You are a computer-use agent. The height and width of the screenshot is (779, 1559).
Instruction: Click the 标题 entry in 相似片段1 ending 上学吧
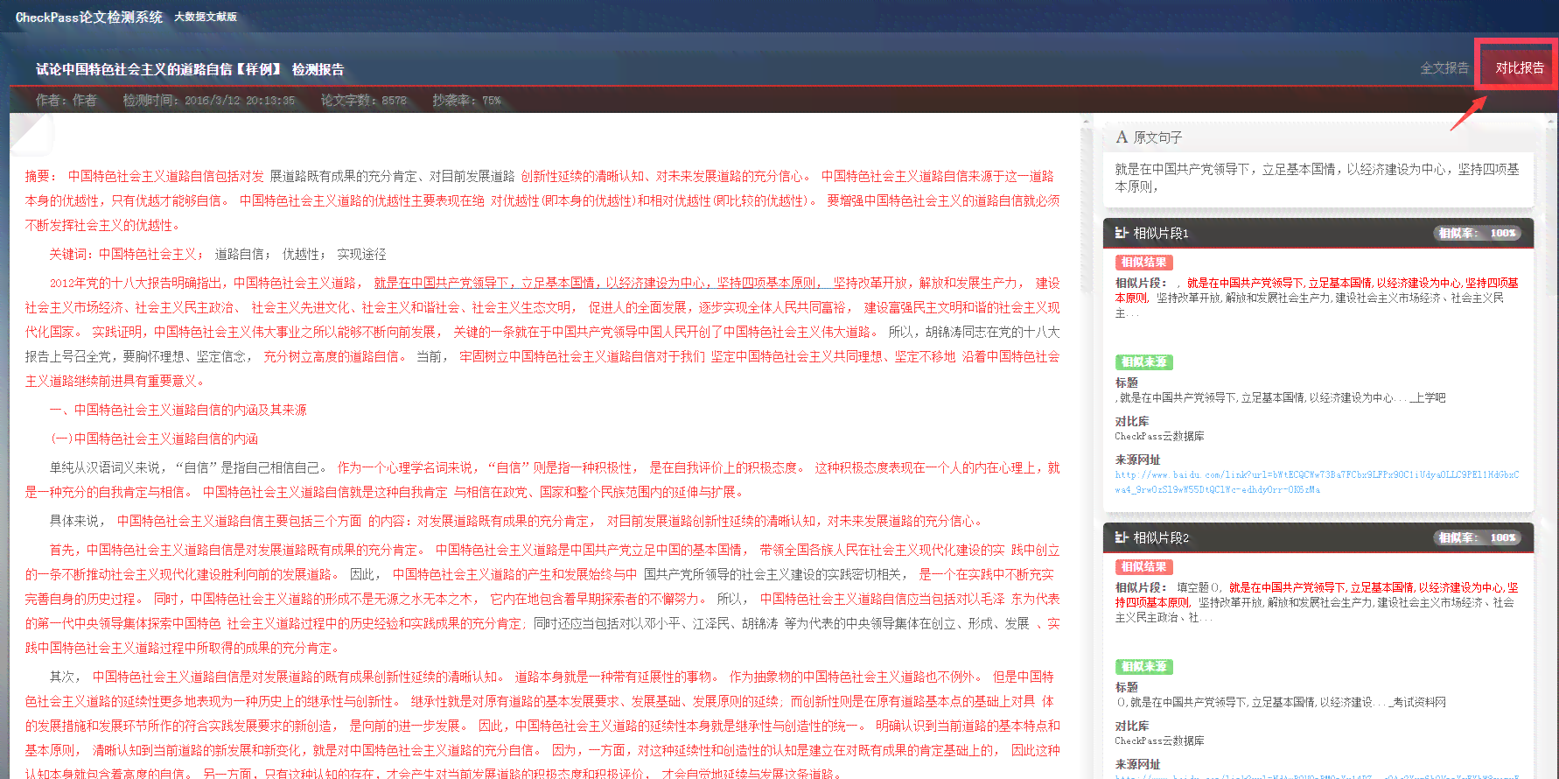1280,397
